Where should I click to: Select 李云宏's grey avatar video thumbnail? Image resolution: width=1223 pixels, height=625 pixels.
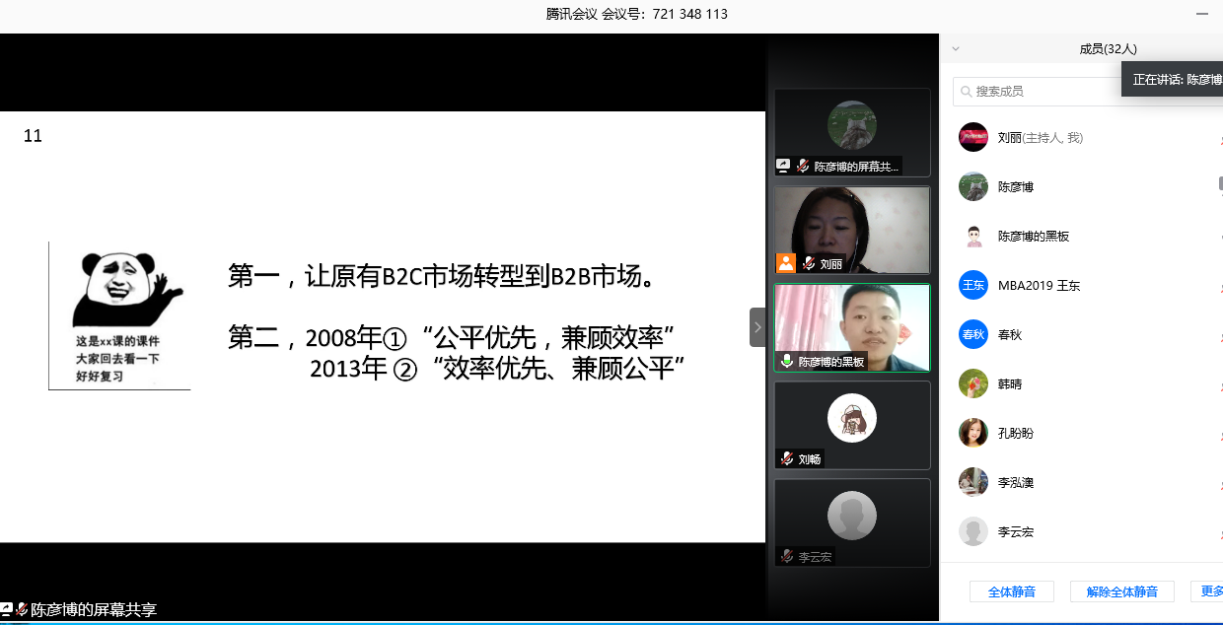coord(851,515)
